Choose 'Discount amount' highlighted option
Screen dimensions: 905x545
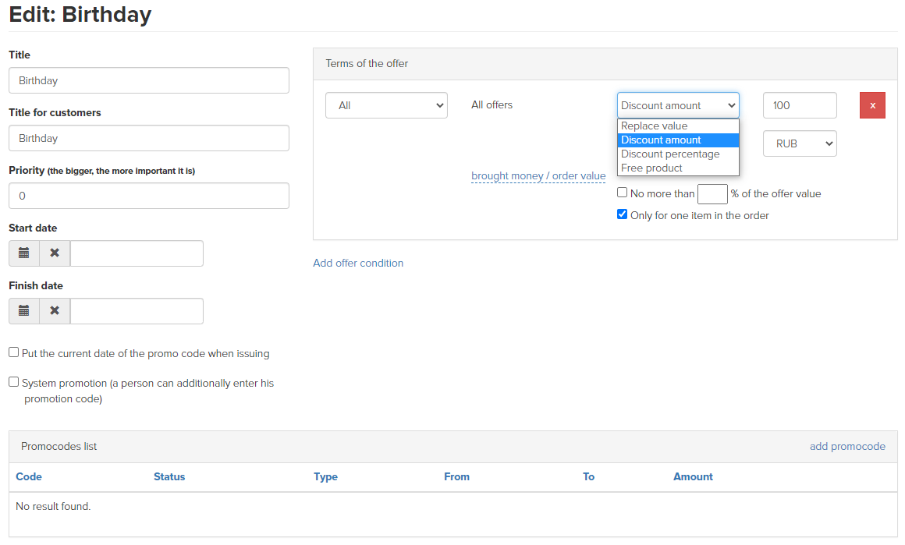[x=678, y=140]
